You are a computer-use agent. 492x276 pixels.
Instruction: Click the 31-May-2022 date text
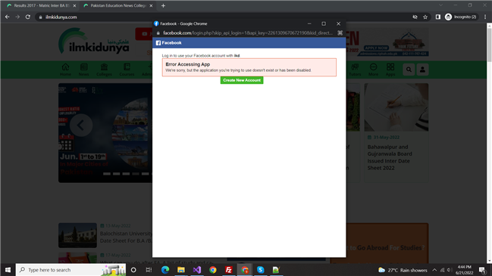[x=387, y=138]
